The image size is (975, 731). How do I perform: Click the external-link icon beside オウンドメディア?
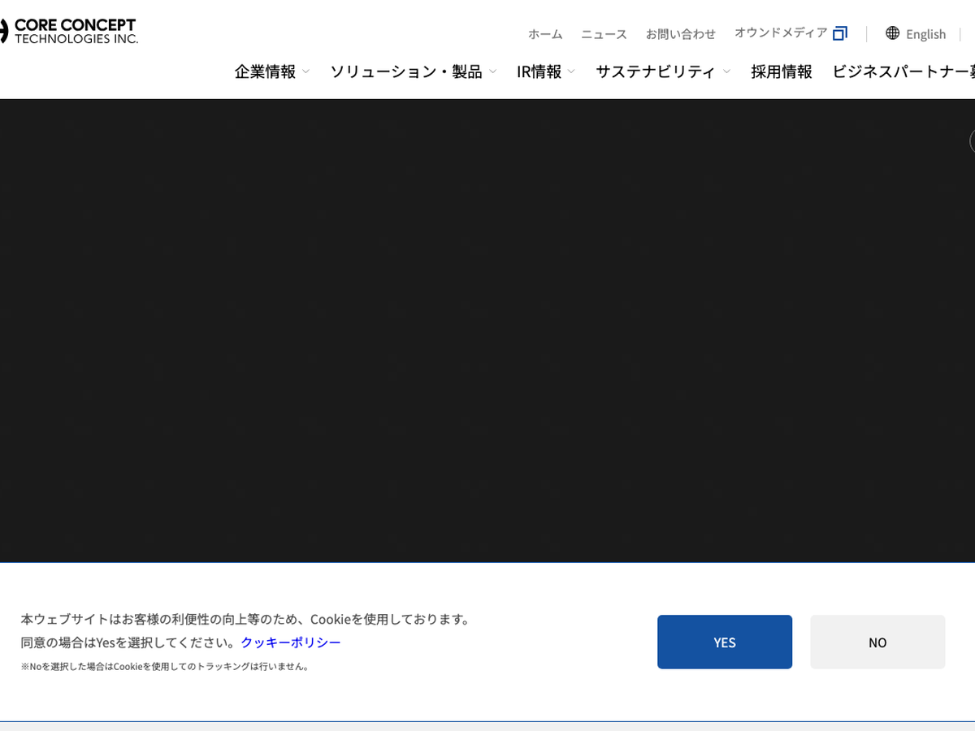point(840,33)
